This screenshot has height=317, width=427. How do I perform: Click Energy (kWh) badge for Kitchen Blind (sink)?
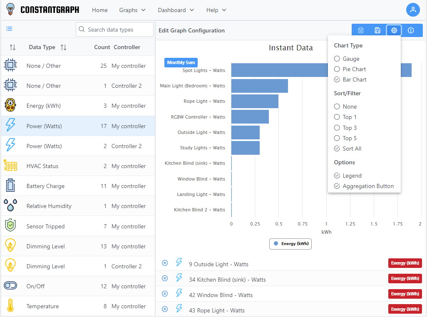click(405, 278)
